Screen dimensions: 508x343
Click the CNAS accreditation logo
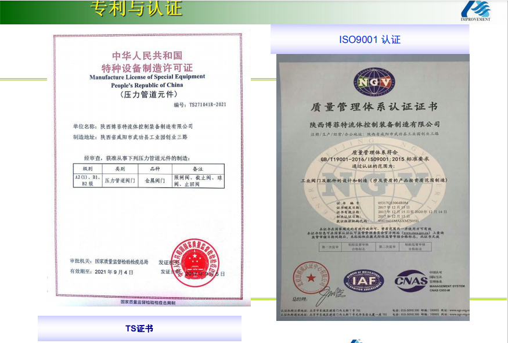click(x=411, y=280)
